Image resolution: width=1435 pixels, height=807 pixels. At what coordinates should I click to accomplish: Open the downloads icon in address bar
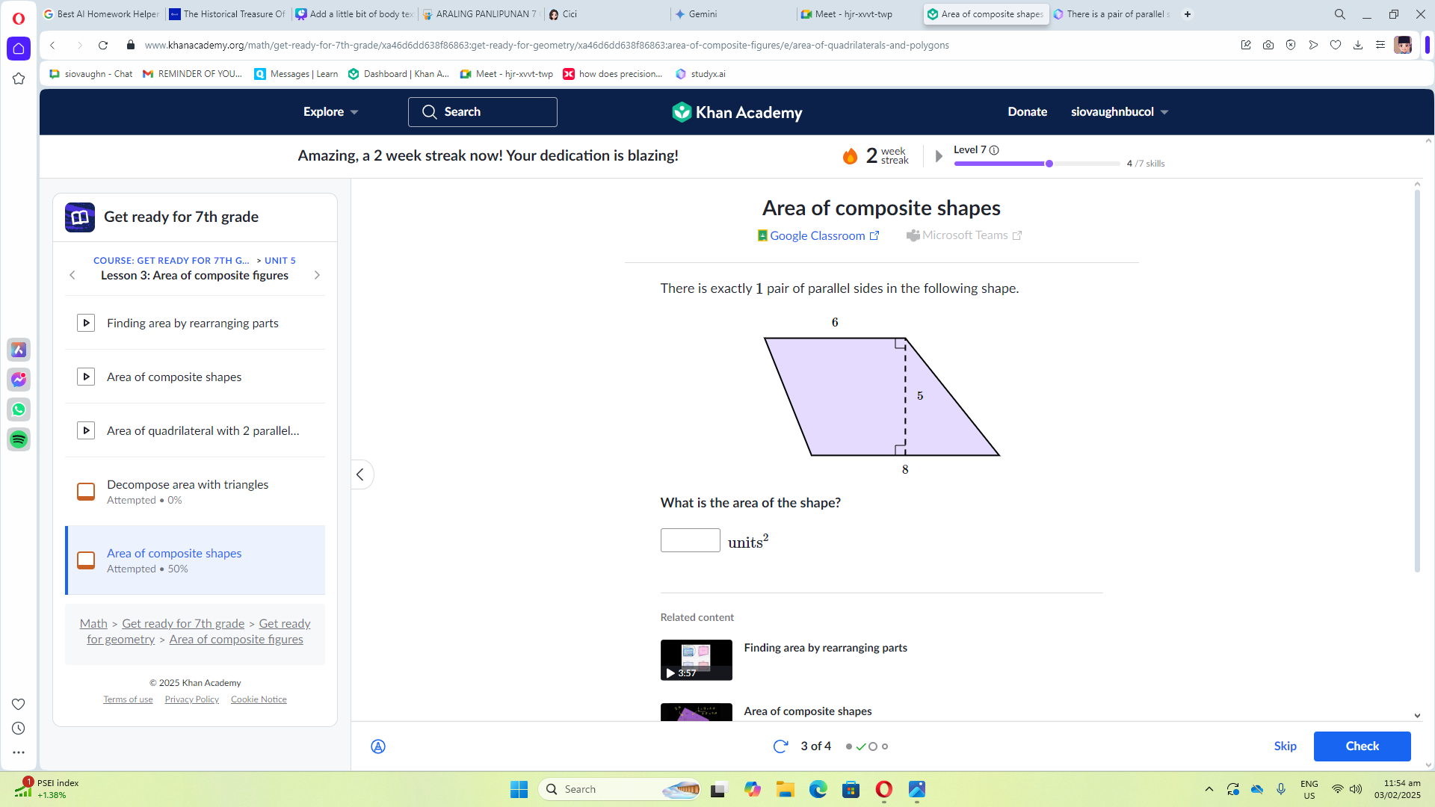tap(1358, 45)
